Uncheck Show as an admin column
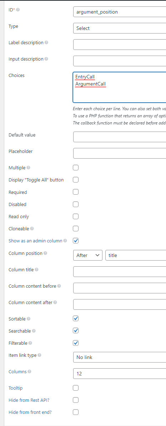Image resolution: width=166 pixels, height=426 pixels. click(76, 241)
